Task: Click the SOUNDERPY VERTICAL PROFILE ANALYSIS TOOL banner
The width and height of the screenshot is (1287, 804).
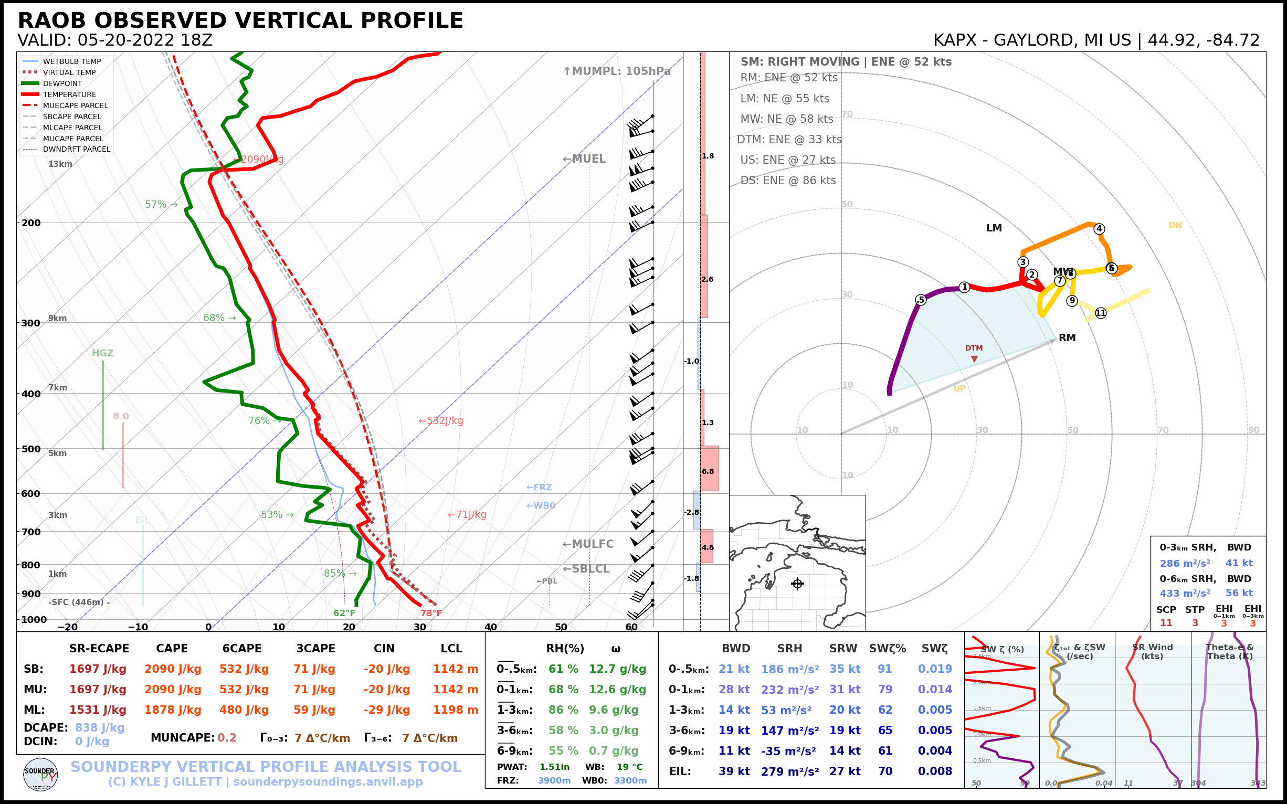Action: pyautogui.click(x=266, y=767)
